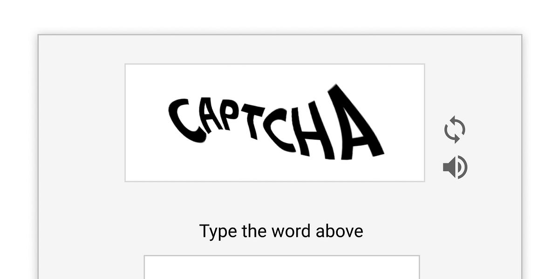Screen dimensions: 559x279
Task: Click the sound waves of the speaker icon
Action: point(462,167)
